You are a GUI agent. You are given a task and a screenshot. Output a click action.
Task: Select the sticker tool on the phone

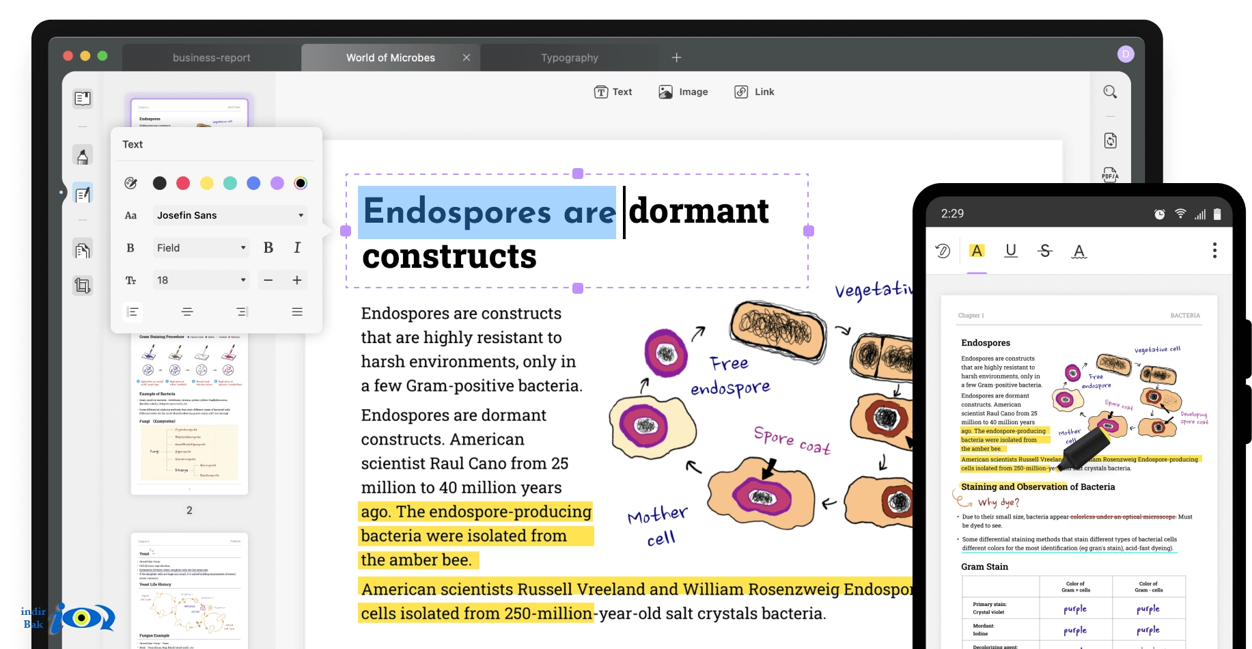(x=943, y=251)
